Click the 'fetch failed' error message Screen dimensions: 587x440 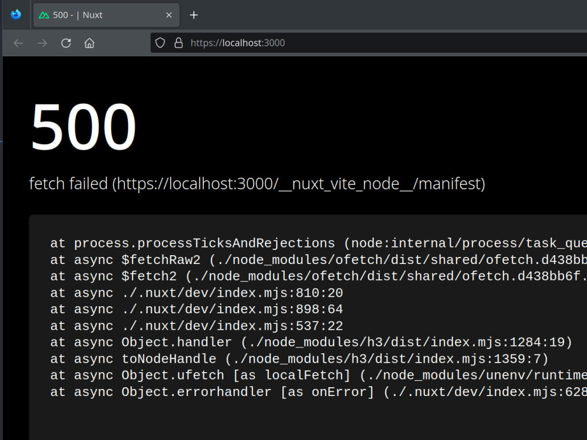257,184
